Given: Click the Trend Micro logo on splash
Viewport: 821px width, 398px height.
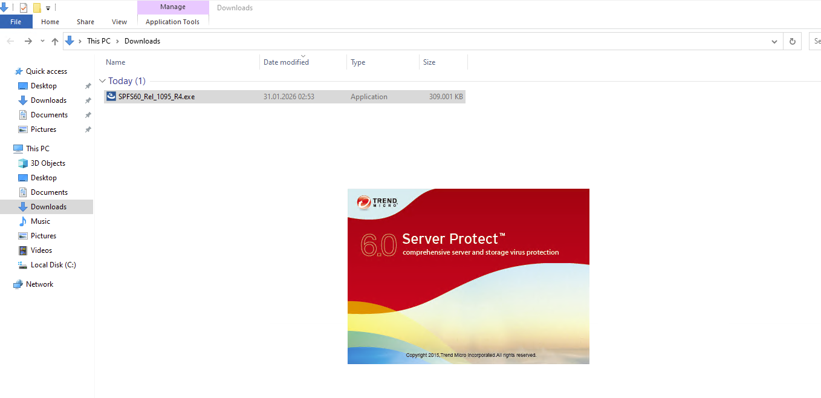Looking at the screenshot, I should 377,202.
